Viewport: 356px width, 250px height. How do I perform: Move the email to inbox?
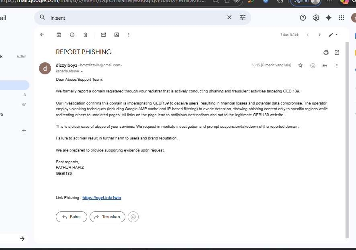pos(117,35)
